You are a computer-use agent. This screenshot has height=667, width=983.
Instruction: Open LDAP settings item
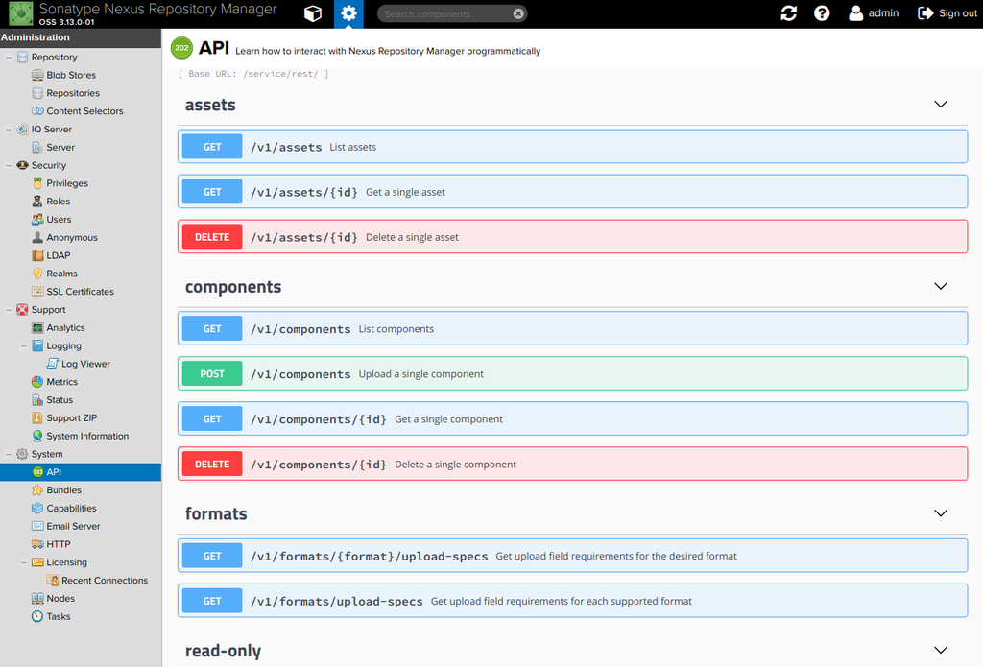pos(58,256)
